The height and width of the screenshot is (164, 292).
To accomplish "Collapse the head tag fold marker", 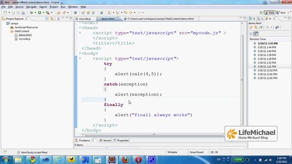I will (80, 27).
